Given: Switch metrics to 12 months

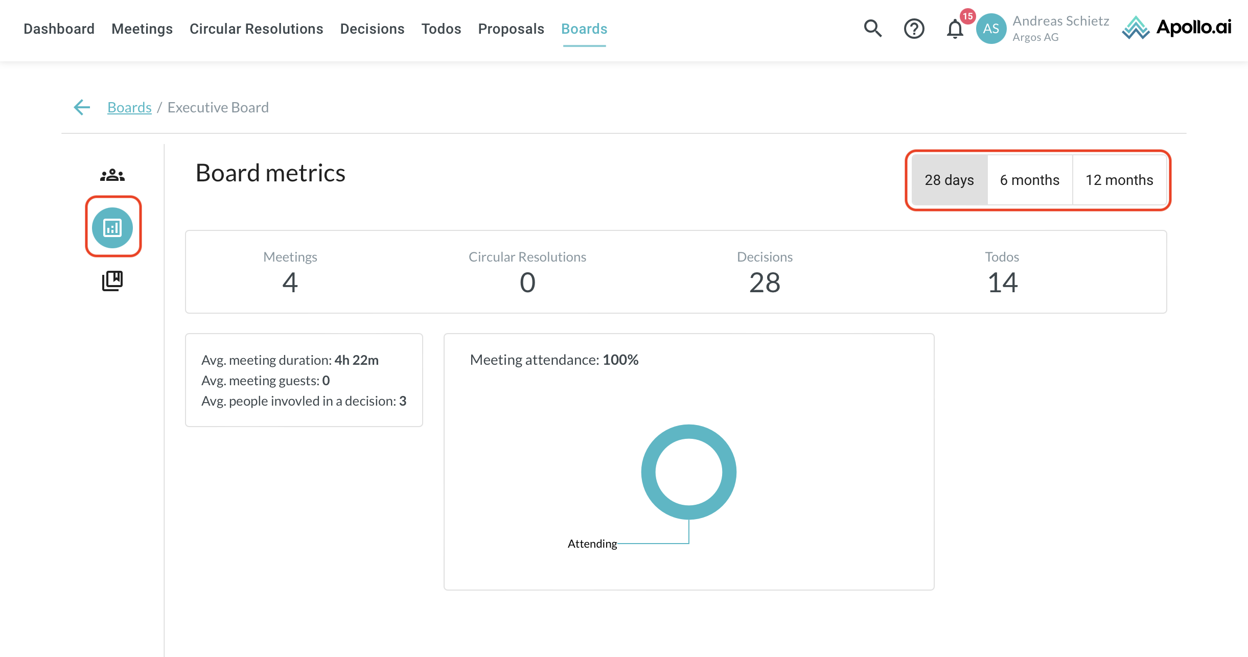Looking at the screenshot, I should click(x=1119, y=180).
